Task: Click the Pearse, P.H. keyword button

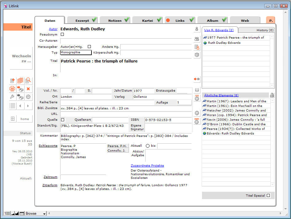Action: click(x=118, y=146)
